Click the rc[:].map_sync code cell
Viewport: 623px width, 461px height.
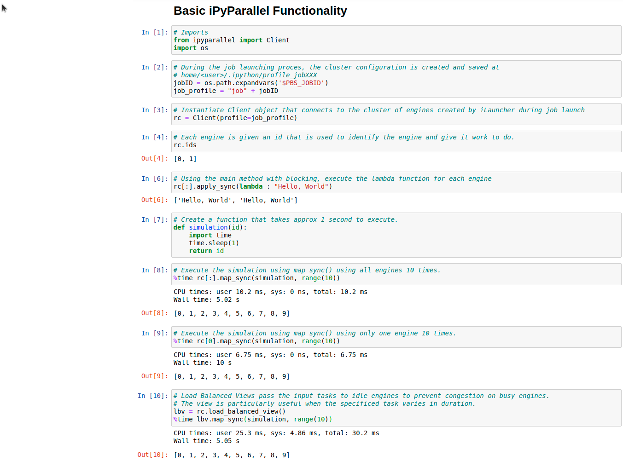396,274
